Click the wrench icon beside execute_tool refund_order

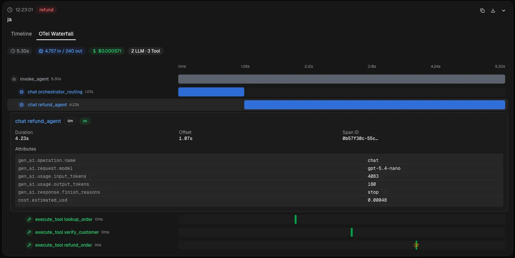pos(29,245)
